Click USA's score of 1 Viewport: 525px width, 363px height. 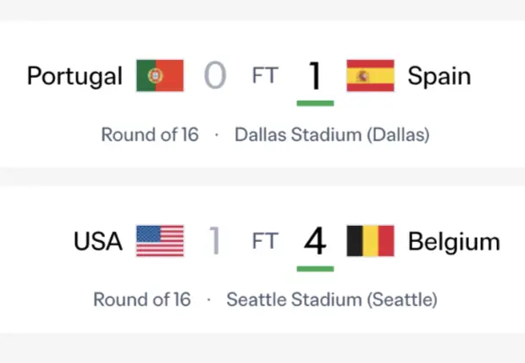coord(214,240)
